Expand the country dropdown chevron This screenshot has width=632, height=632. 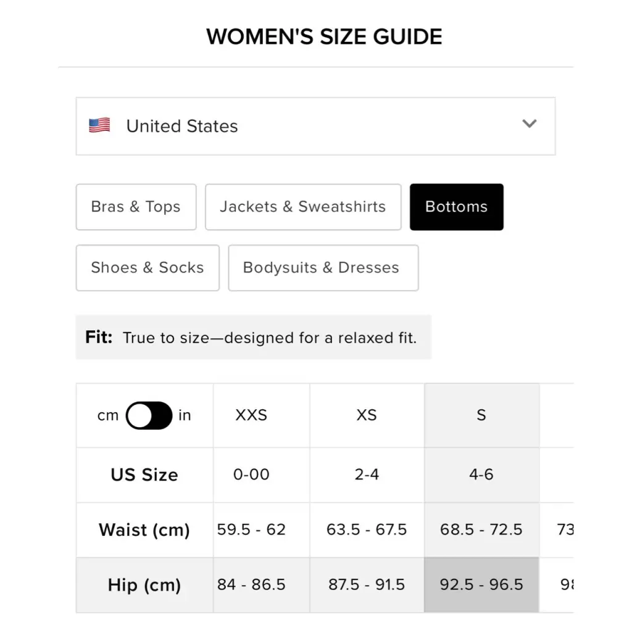[x=529, y=123]
